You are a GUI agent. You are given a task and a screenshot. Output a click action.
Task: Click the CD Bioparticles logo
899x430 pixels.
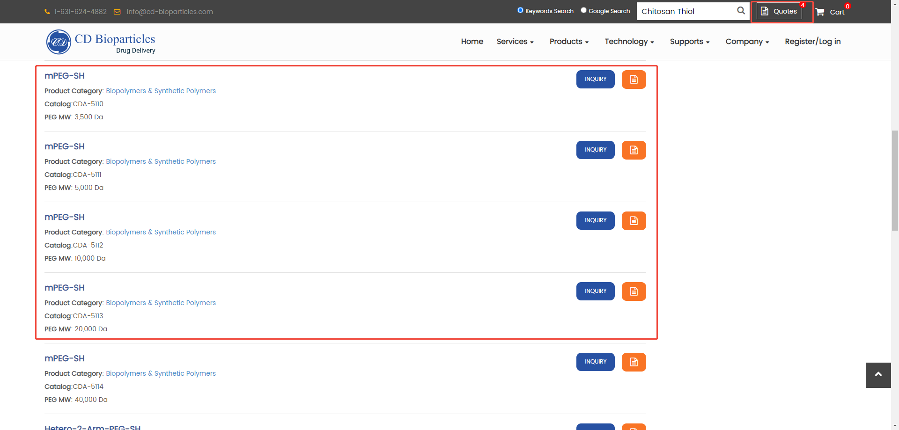pyautogui.click(x=101, y=42)
